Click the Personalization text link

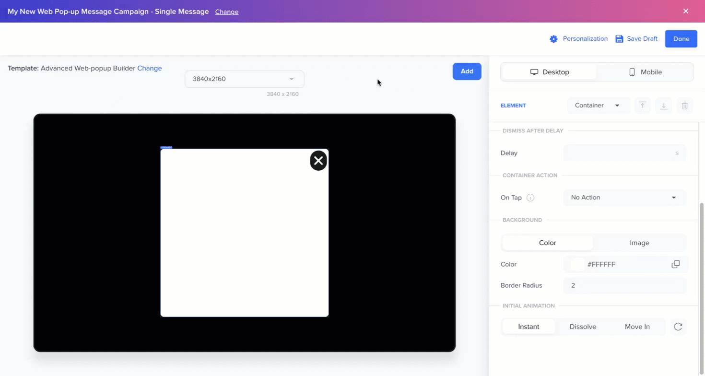pos(585,39)
